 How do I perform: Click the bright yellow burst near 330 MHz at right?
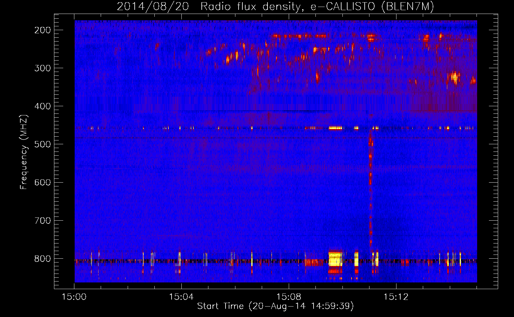click(455, 77)
